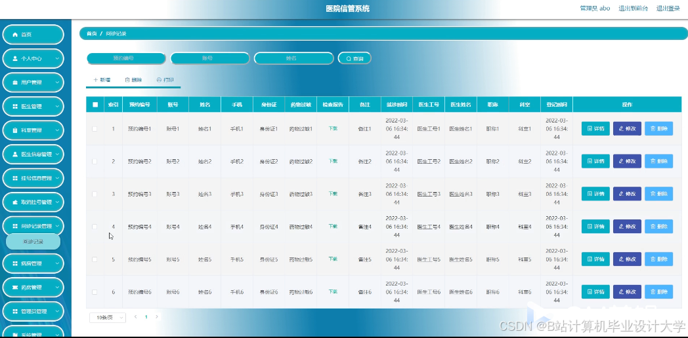Click 退出登录 in the top bar
Viewport: 688px width, 338px height.
point(668,9)
